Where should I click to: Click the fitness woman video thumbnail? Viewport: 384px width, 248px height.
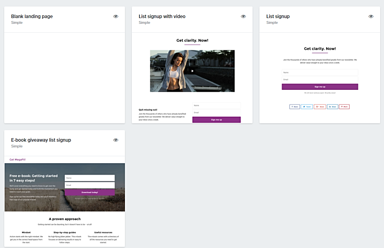[x=192, y=71]
